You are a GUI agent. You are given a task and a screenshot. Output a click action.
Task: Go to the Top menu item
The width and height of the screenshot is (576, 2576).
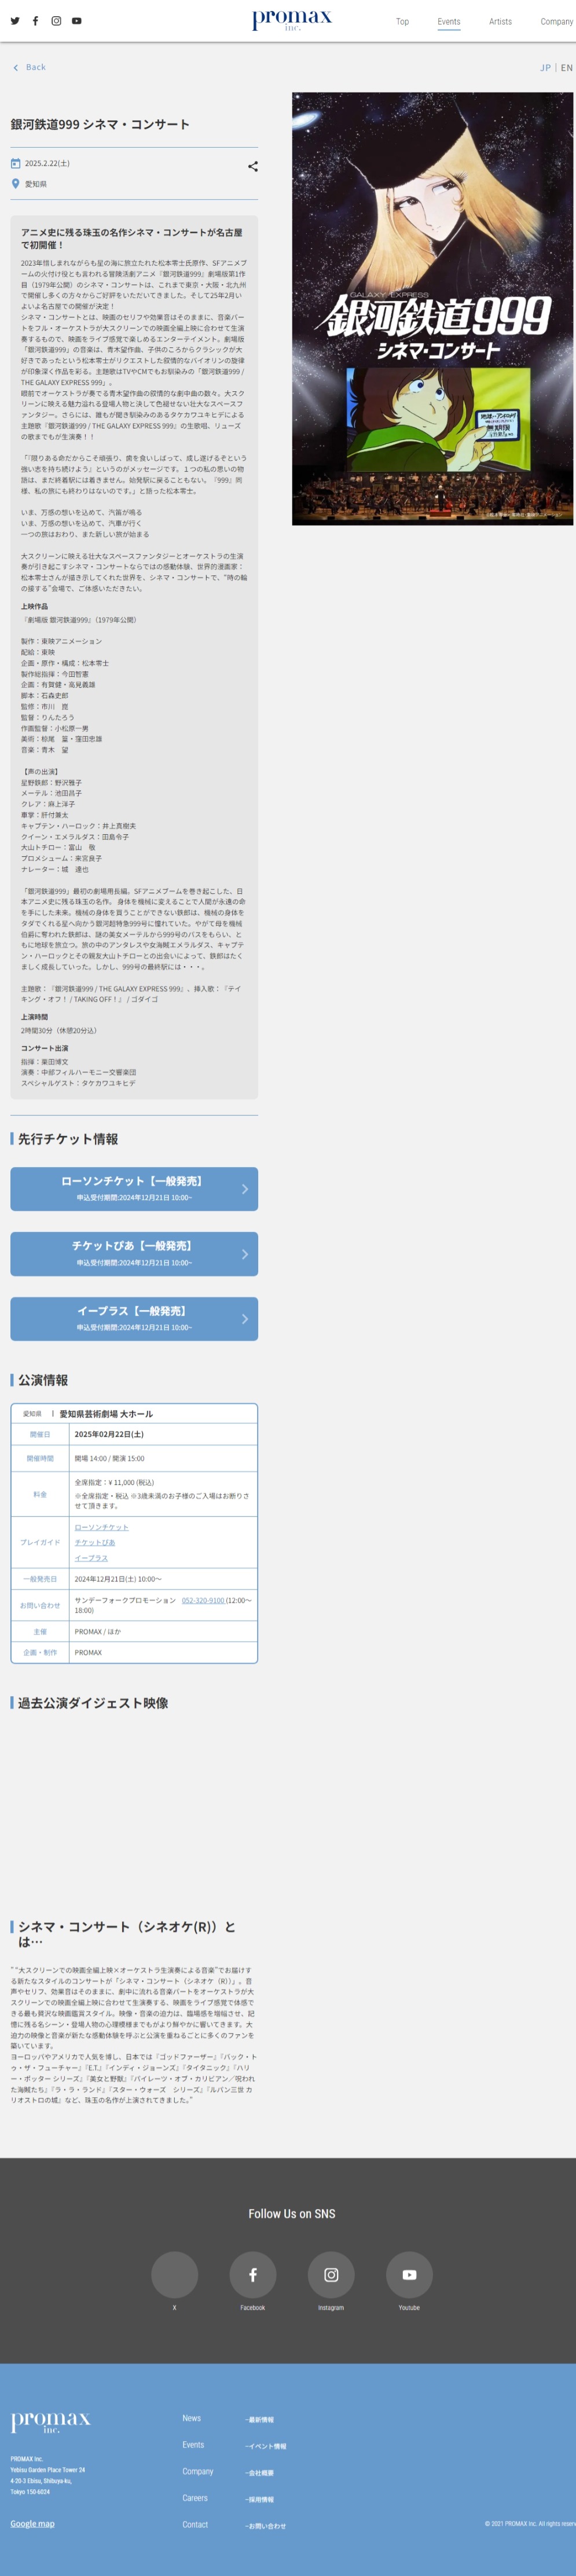click(x=402, y=22)
